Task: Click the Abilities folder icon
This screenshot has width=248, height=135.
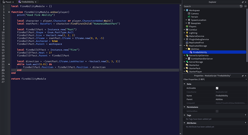Action: 189,49
